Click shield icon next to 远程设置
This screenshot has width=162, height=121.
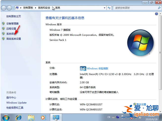pos(3,29)
